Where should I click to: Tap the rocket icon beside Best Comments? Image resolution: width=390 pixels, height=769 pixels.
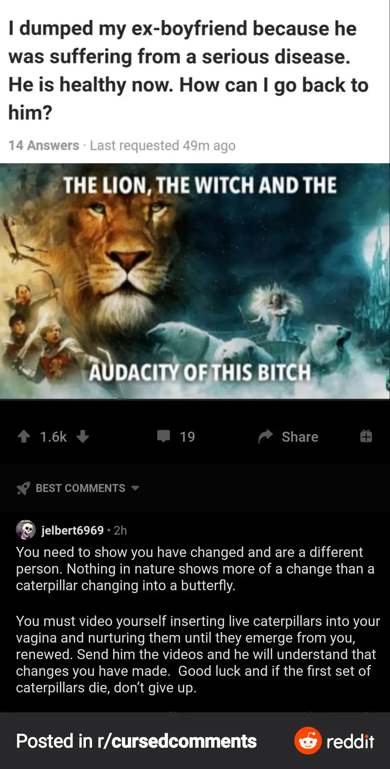pyautogui.click(x=23, y=488)
